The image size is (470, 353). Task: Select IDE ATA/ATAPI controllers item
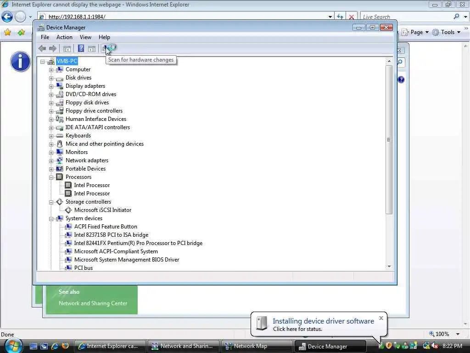98,127
